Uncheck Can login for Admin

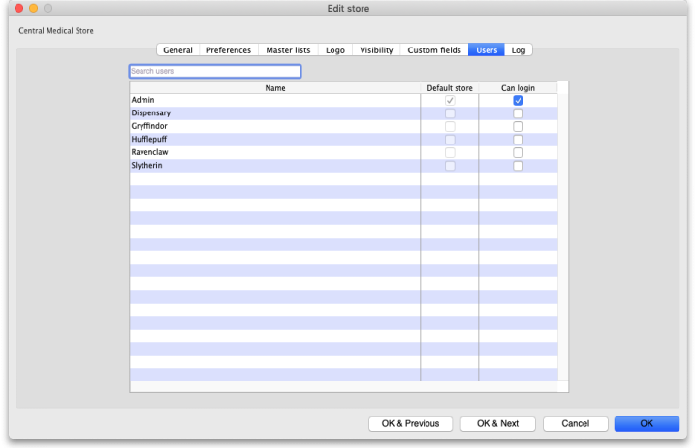(519, 101)
